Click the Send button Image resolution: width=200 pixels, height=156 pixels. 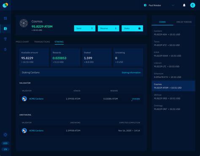coord(85,28)
